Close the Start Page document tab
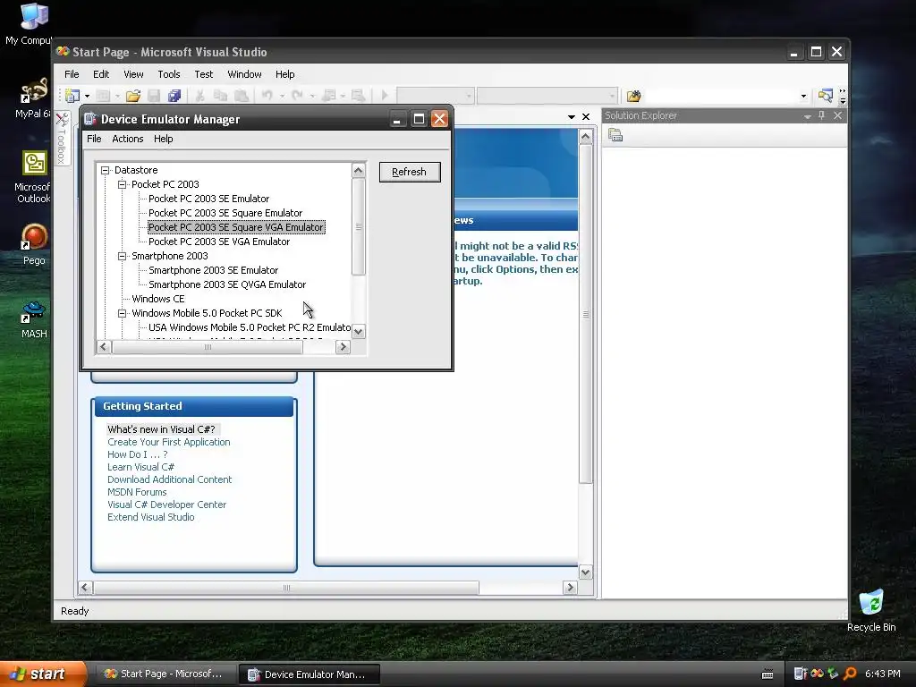Screen dimensions: 916x687 click(x=586, y=117)
